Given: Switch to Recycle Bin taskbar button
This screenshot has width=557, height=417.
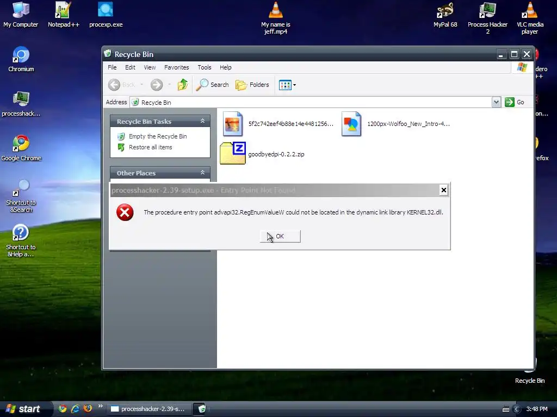Looking at the screenshot, I should point(202,409).
